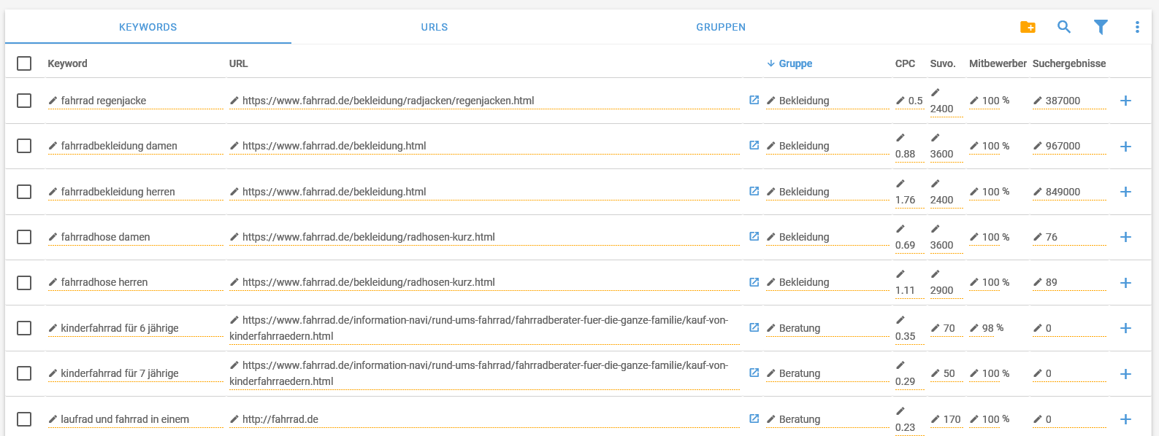Sort by the Suchergebnisse column header
1159x436 pixels.
(x=1069, y=63)
